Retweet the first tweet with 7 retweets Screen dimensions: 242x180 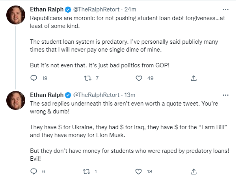click(x=87, y=78)
